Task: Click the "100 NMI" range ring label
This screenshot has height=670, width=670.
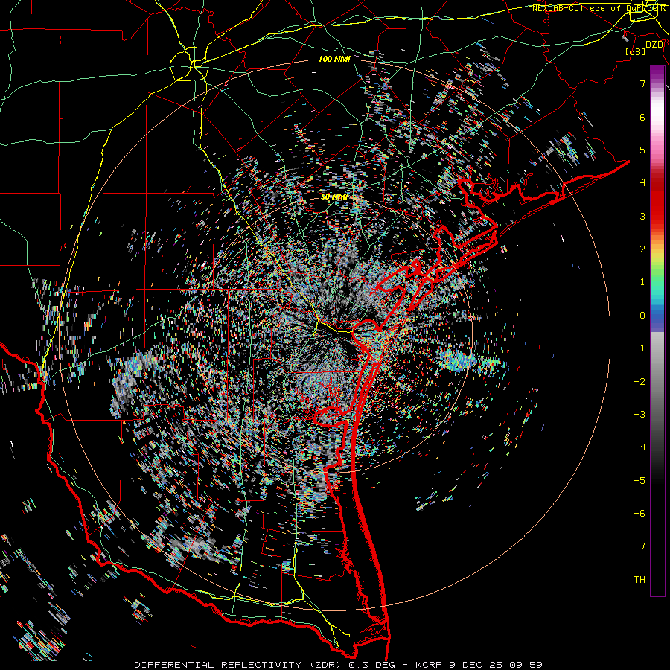Action: point(334,59)
